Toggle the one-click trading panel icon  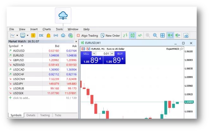point(83,49)
